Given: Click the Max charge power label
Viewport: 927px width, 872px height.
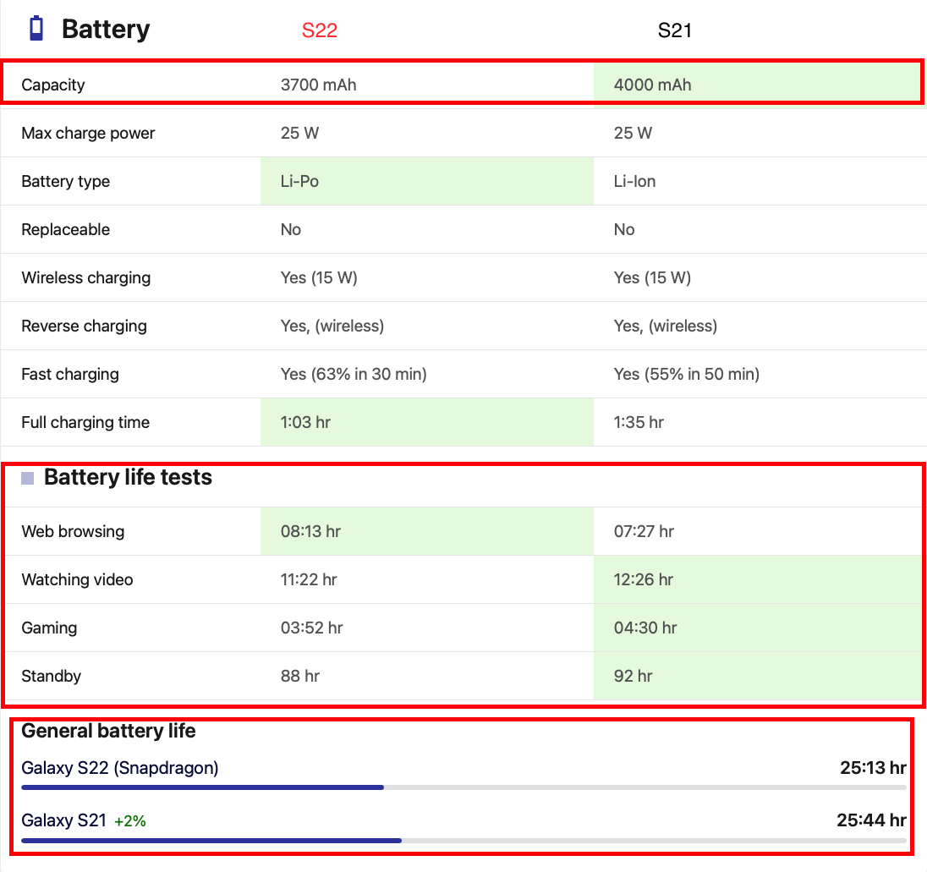Looking at the screenshot, I should pyautogui.click(x=88, y=133).
